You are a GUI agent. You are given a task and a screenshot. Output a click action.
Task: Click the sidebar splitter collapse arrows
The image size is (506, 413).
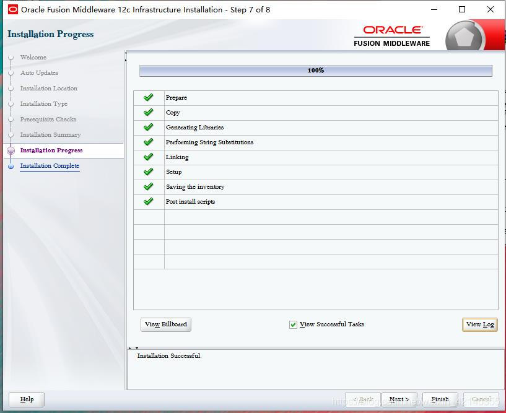126,56
